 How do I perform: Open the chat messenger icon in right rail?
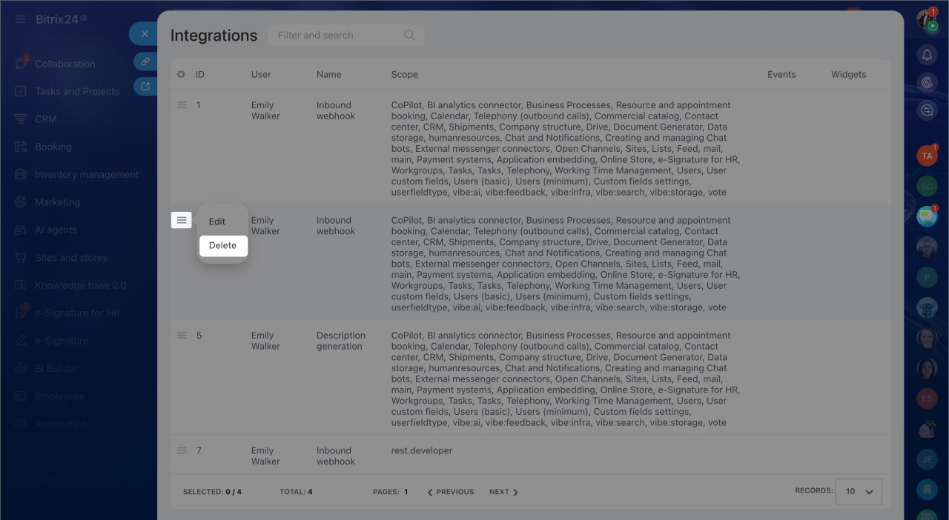[x=927, y=110]
